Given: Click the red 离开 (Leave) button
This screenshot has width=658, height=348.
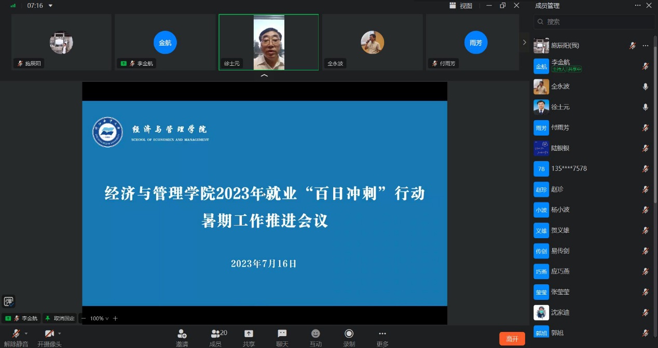Looking at the screenshot, I should point(512,339).
